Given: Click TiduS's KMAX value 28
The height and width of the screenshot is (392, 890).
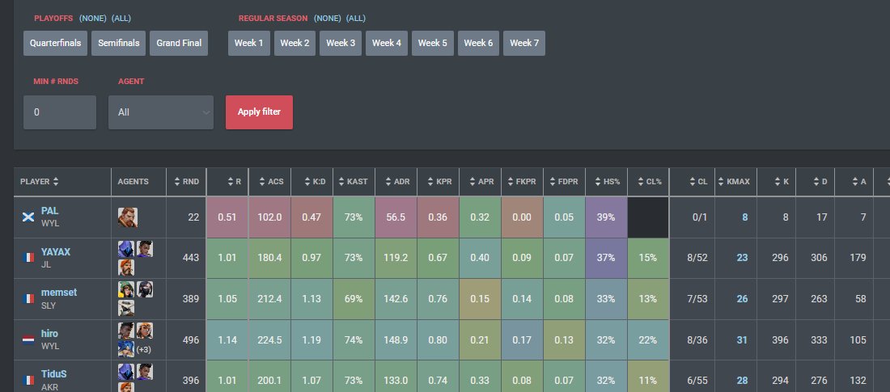Looking at the screenshot, I should [x=742, y=381].
